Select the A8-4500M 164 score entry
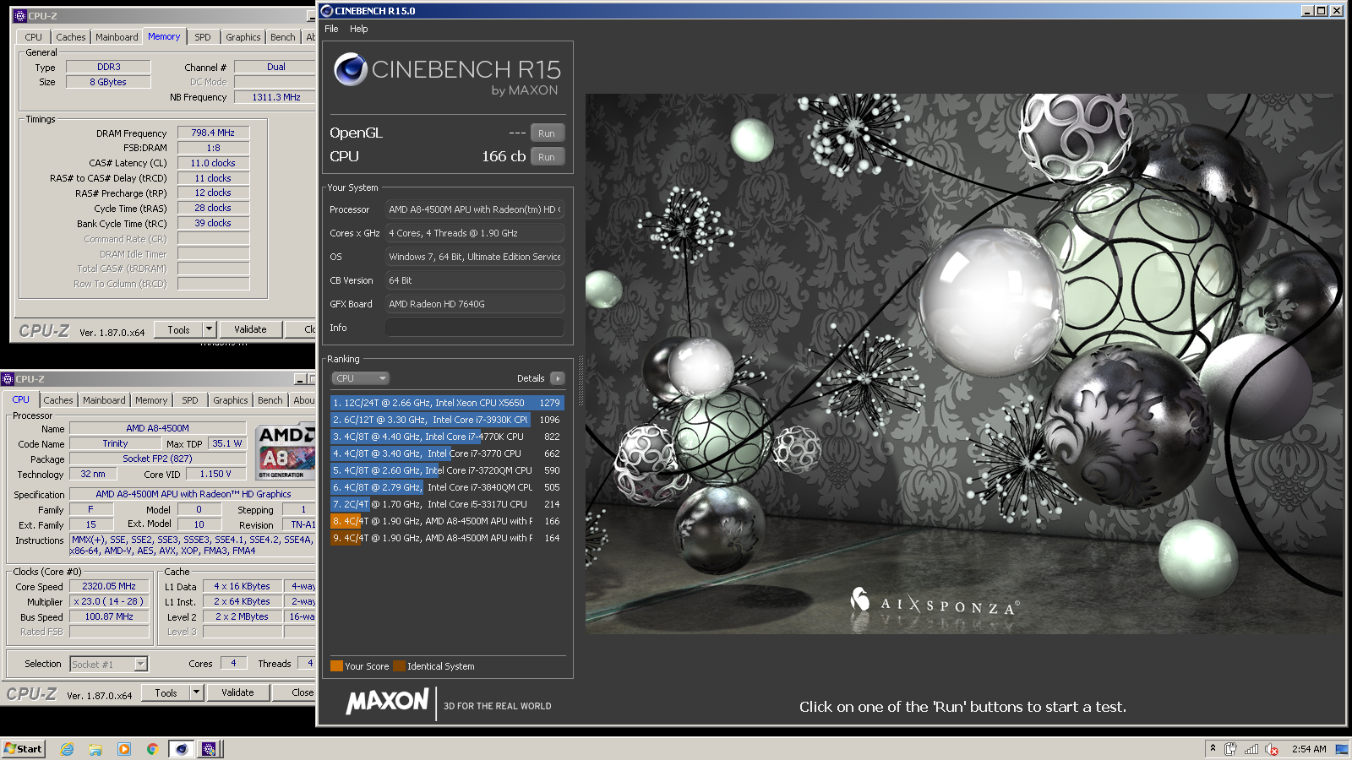The width and height of the screenshot is (1352, 760). point(446,538)
